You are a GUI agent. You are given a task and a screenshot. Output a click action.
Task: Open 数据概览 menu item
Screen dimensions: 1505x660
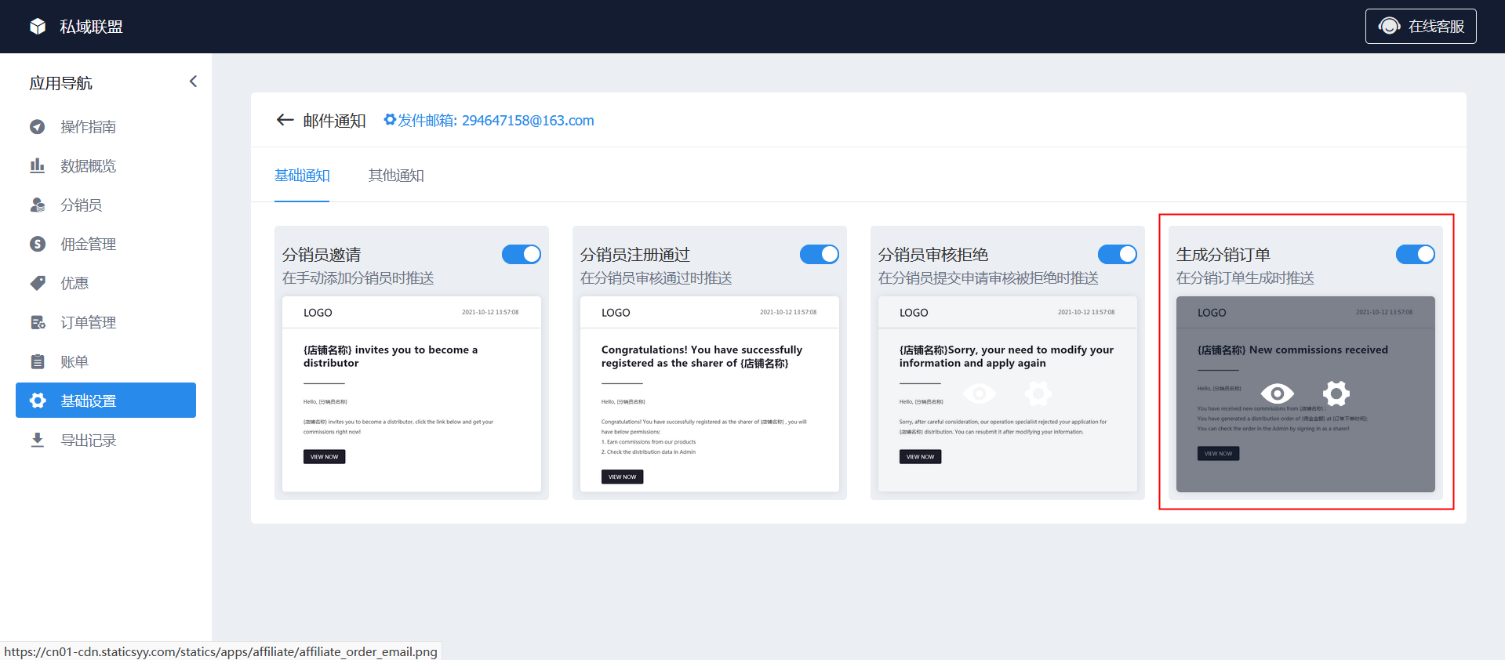106,165
